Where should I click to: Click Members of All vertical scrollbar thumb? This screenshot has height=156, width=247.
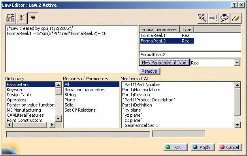click(237, 102)
